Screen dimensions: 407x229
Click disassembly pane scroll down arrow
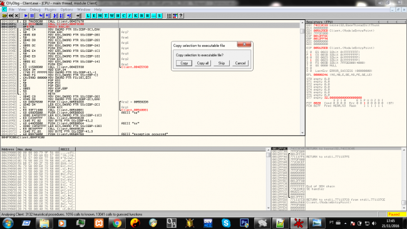[x=302, y=133]
